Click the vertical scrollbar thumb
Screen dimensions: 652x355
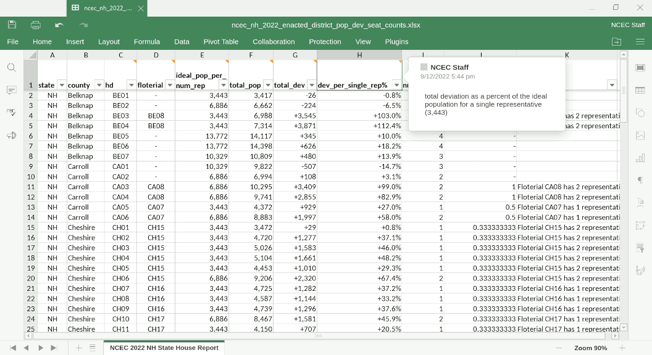click(623, 91)
